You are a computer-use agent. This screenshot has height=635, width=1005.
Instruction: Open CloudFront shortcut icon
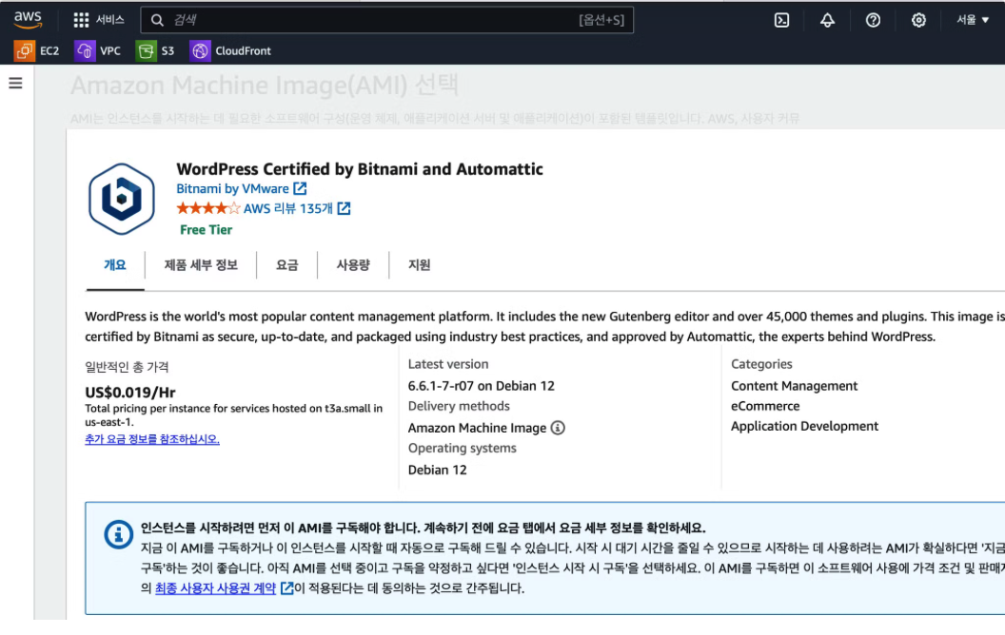pos(200,50)
